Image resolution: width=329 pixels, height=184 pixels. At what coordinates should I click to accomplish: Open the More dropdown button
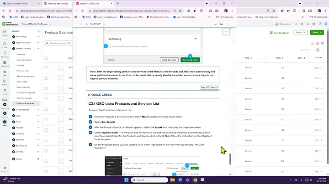coord(301,32)
